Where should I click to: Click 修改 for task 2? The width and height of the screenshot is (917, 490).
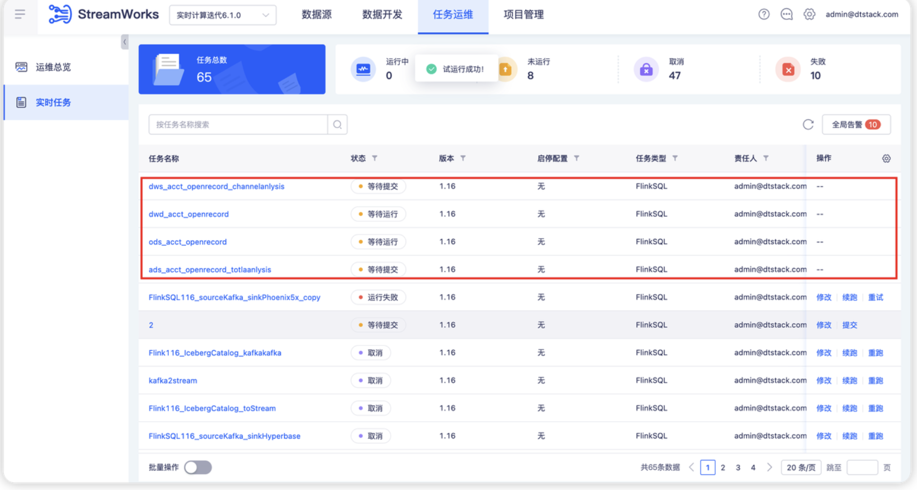(x=823, y=325)
